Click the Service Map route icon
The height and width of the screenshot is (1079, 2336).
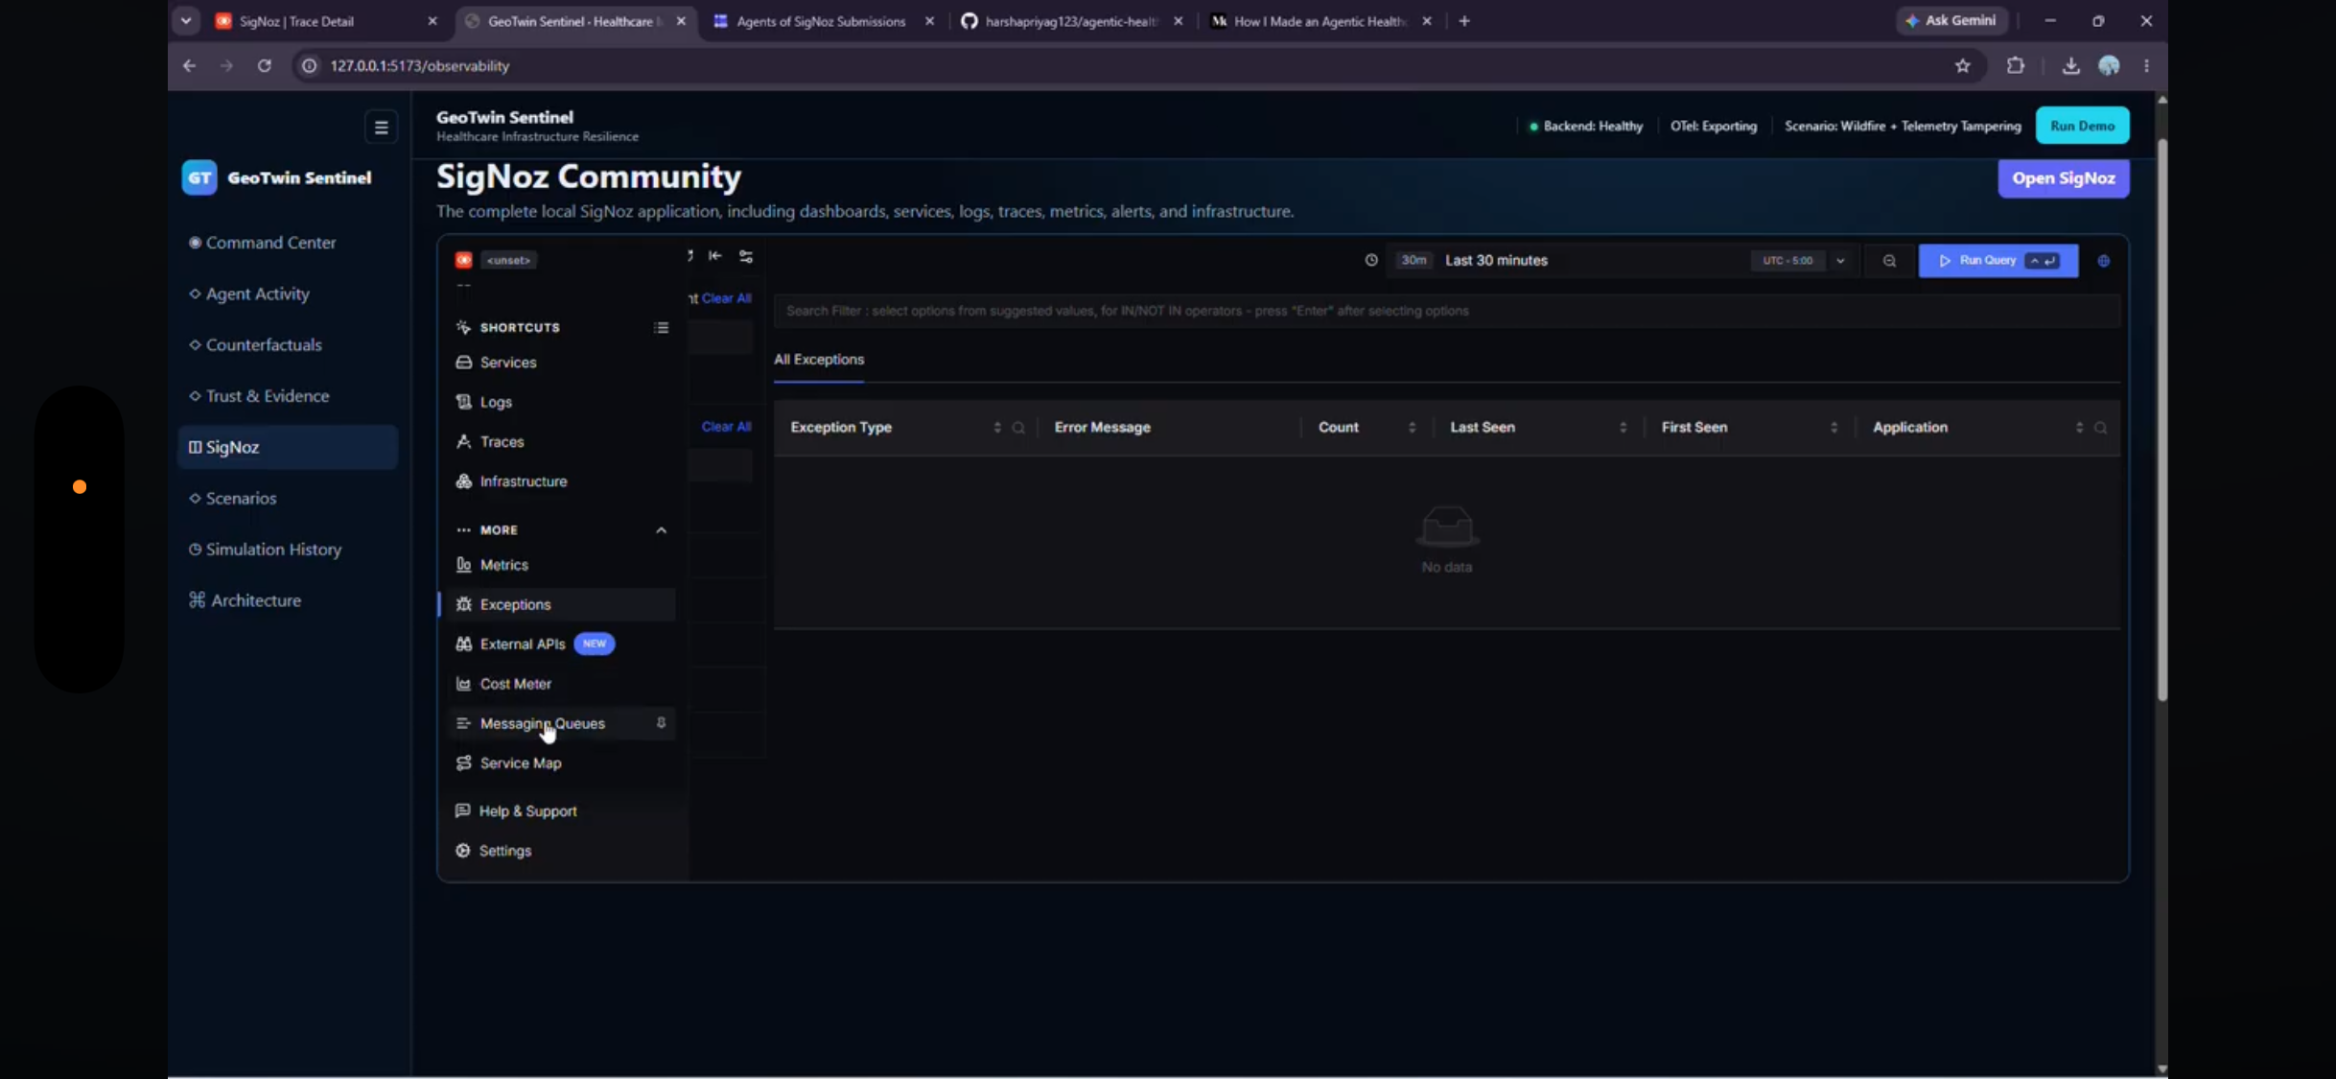coord(464,763)
